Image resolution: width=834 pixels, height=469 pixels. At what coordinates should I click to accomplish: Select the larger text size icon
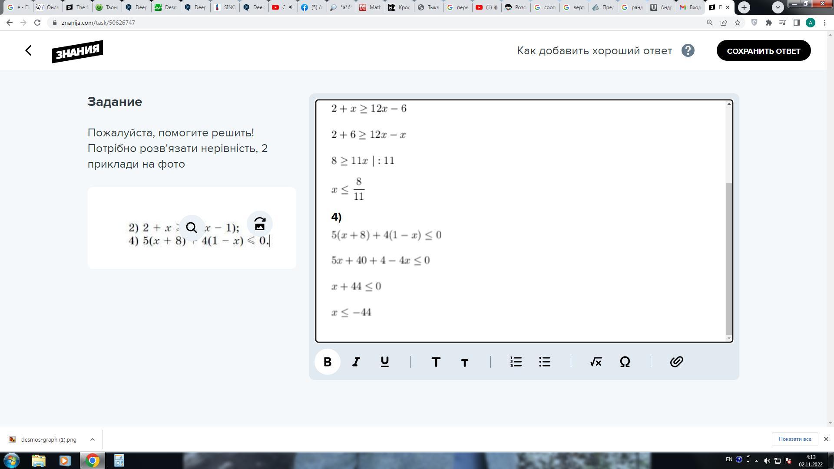click(x=436, y=361)
